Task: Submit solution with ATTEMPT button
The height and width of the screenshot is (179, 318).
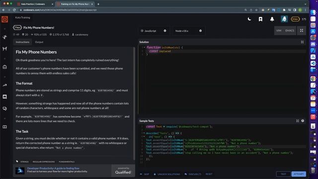Action: (x=299, y=174)
